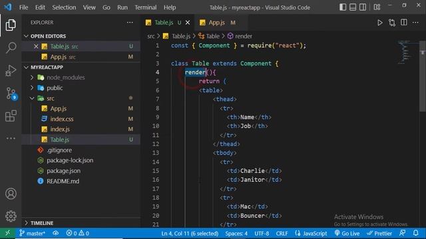Click master branch in status bar
The height and width of the screenshot is (239, 426).
click(32, 233)
